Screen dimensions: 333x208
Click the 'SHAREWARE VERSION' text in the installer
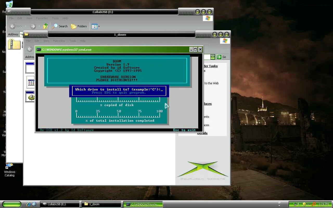[x=118, y=77]
